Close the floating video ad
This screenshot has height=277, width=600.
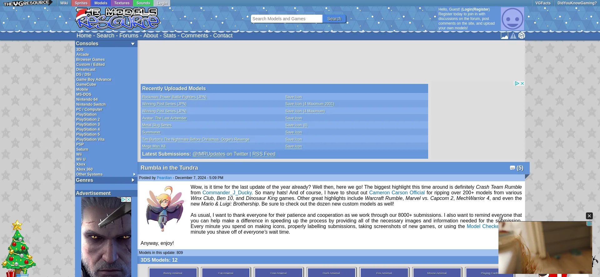pos(589,216)
